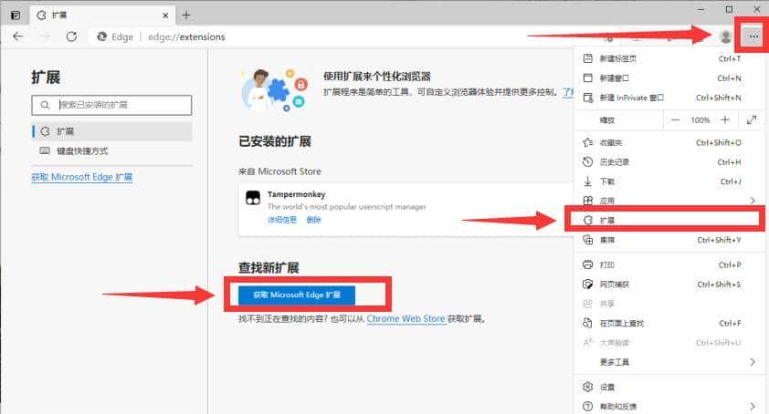Click the full screen arrow icon
The image size is (769, 414).
[x=752, y=120]
